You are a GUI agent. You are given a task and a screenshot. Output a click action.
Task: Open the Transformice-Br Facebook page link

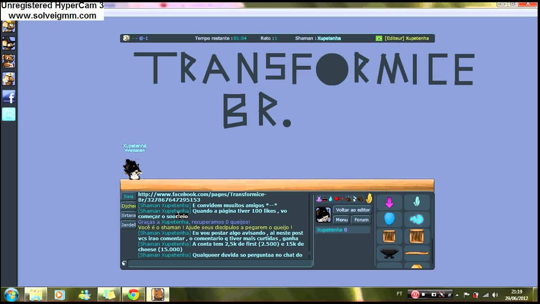[202, 197]
